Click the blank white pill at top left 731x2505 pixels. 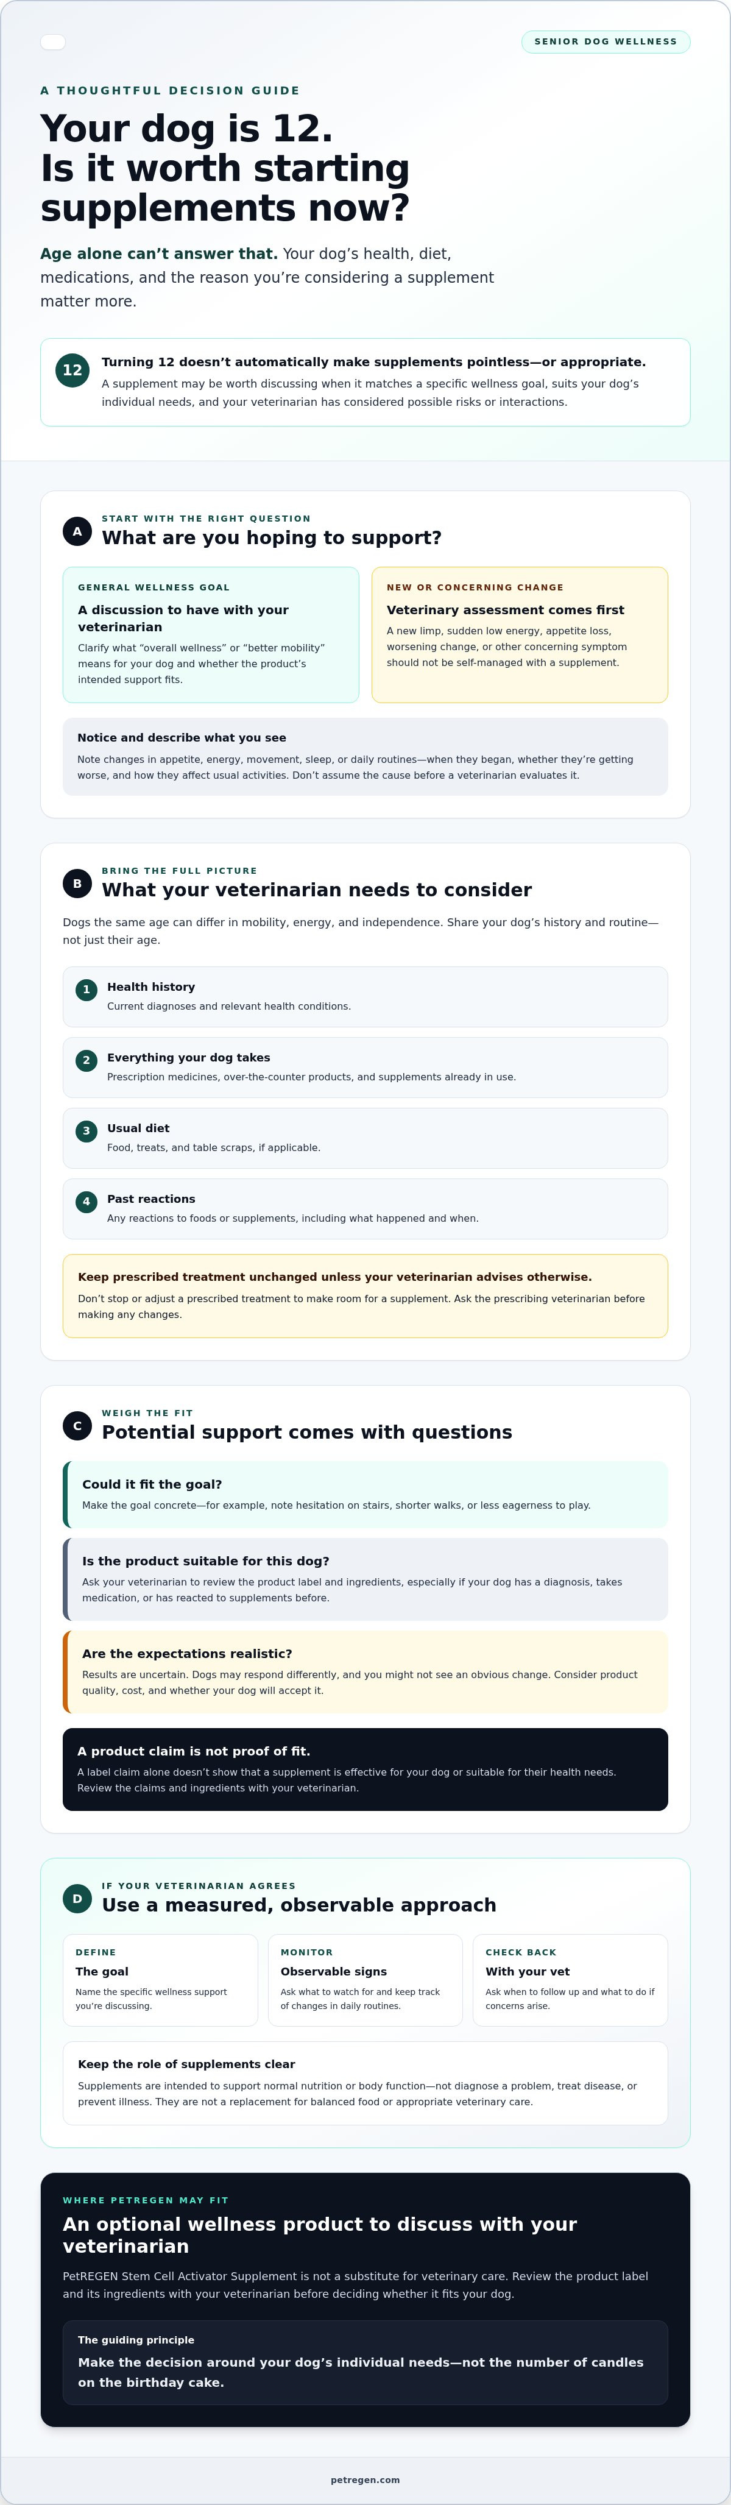click(52, 42)
